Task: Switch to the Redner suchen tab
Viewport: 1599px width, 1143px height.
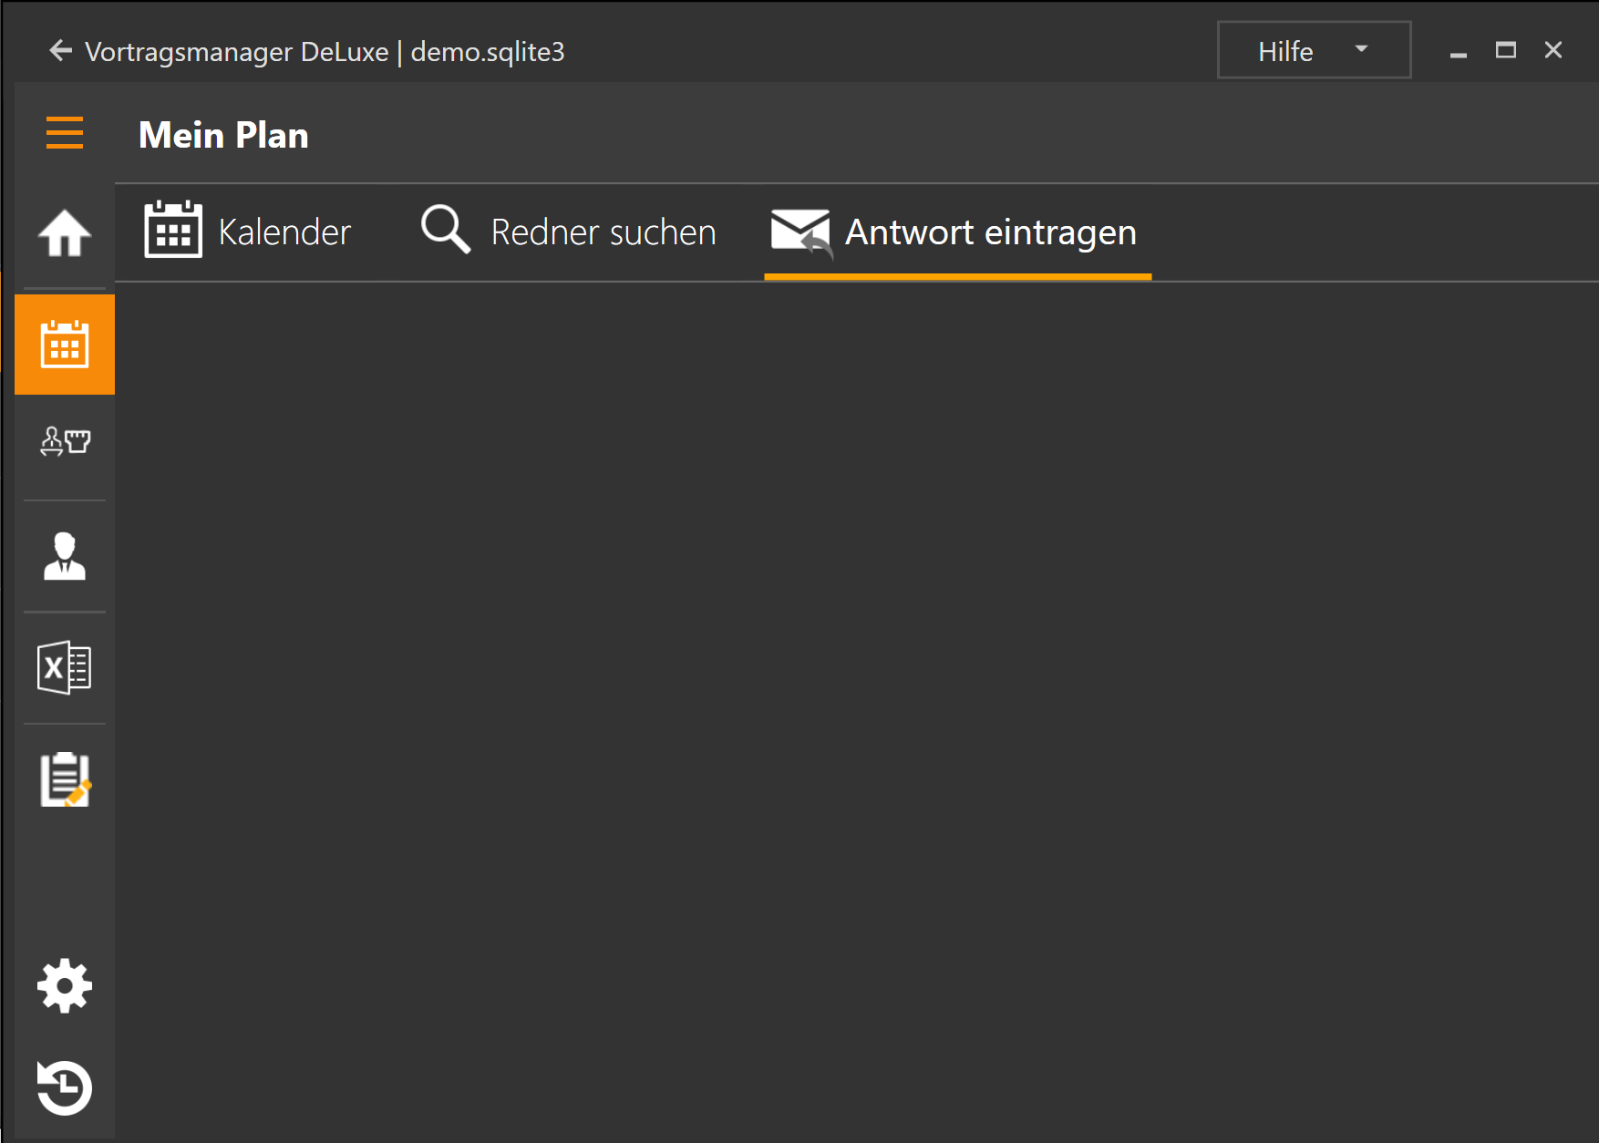Action: point(568,232)
